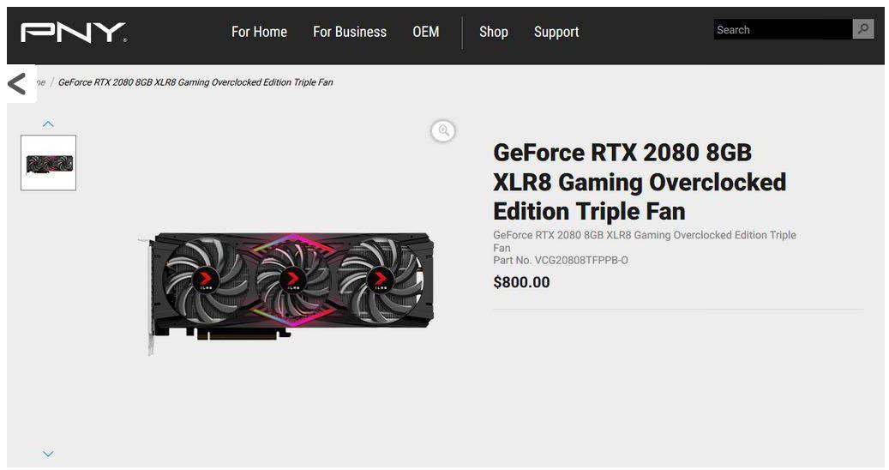Open the Support page
Image resolution: width=889 pixels, height=470 pixels.
click(x=556, y=32)
